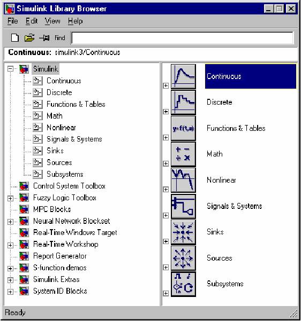Expand Subsystems in the right pane
This screenshot has width=301, height=321.
165,293
